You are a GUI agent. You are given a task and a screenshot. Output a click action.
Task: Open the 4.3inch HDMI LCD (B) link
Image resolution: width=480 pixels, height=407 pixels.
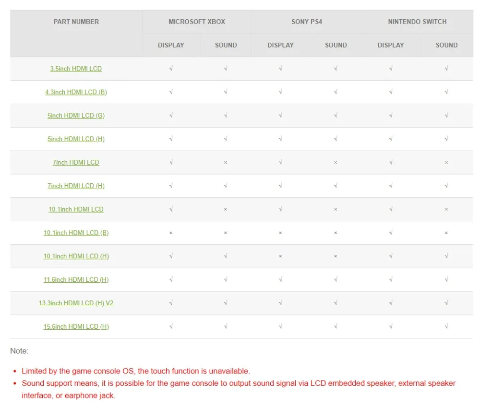[76, 92]
